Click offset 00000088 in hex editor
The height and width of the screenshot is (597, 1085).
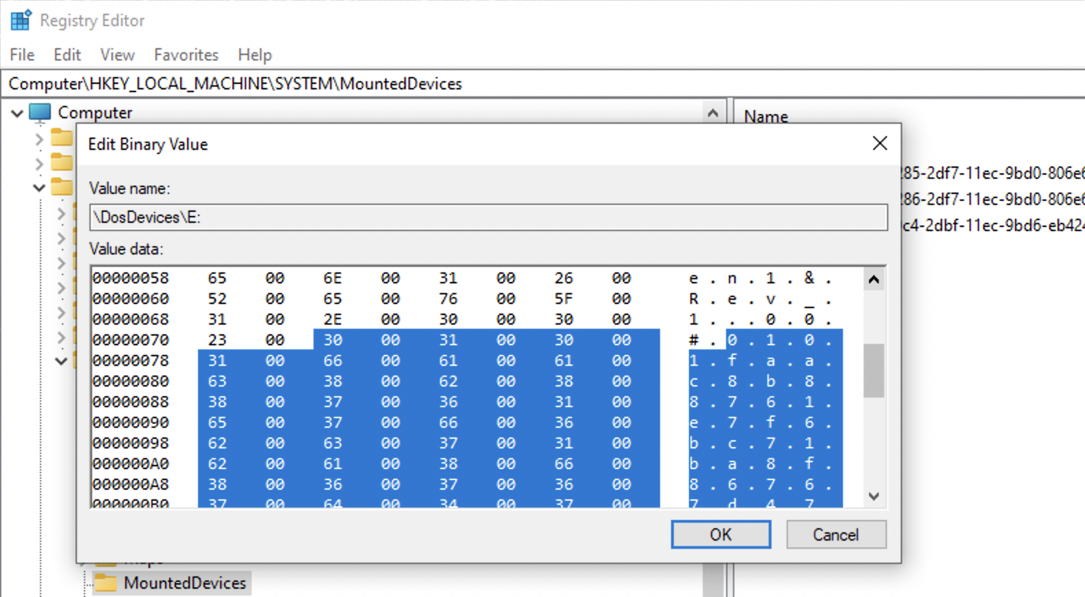(x=131, y=402)
